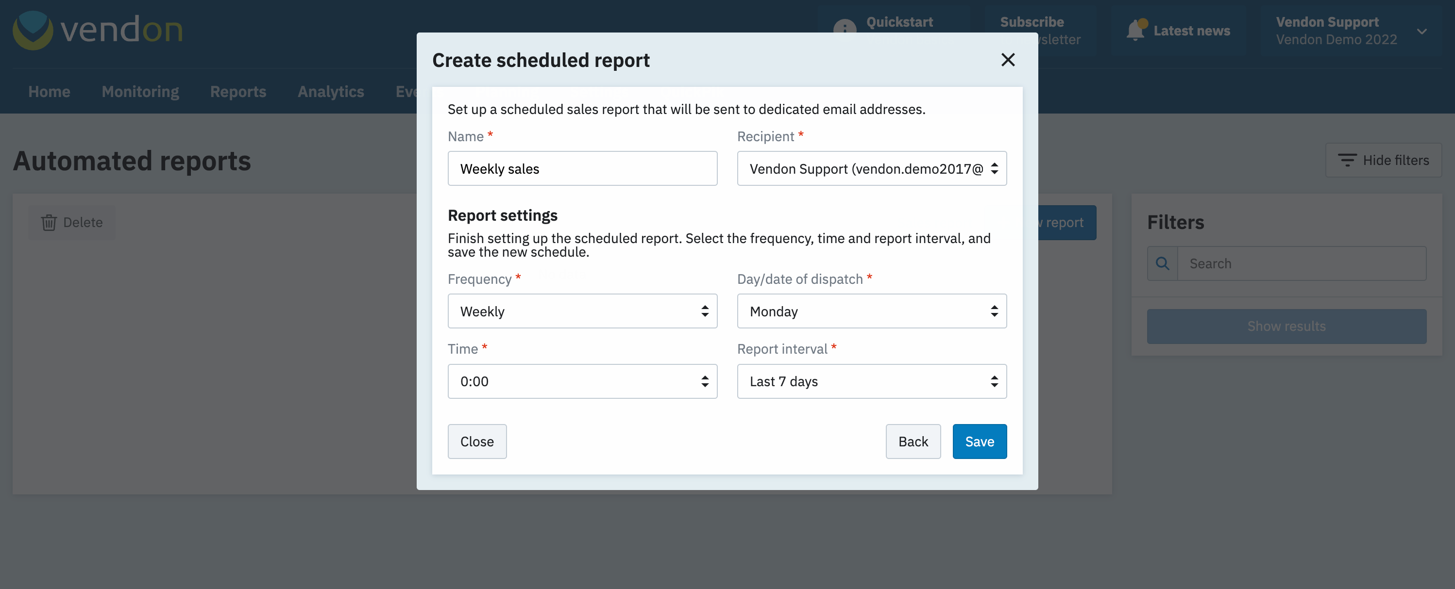Click the Latest news bell icon

click(1135, 31)
